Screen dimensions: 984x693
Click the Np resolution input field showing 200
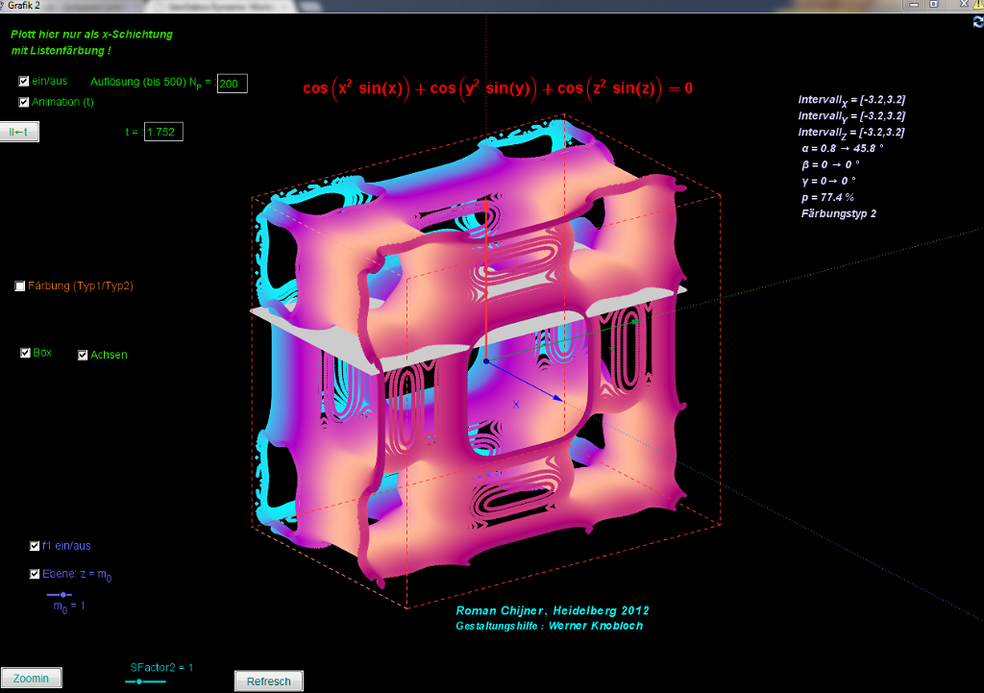(232, 84)
